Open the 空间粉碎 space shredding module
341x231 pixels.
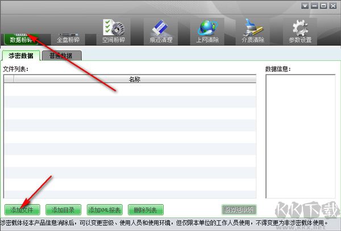114,31
